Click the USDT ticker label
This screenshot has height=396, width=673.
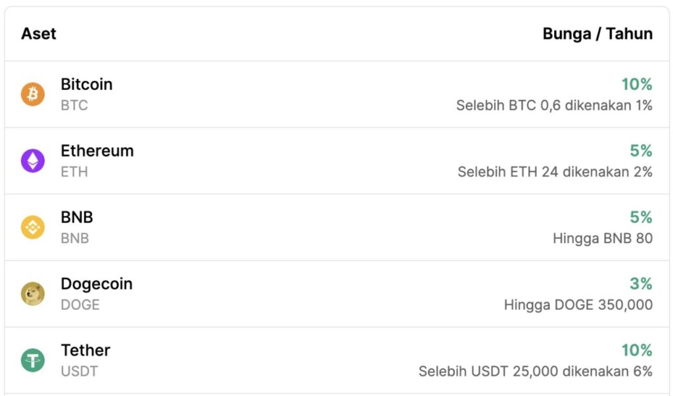(80, 371)
